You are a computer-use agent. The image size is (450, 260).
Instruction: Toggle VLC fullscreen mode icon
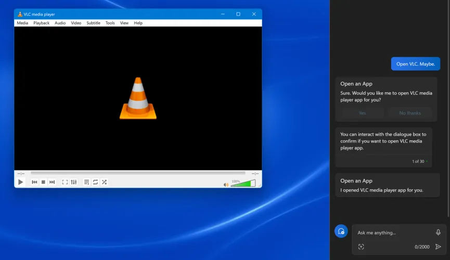point(65,182)
